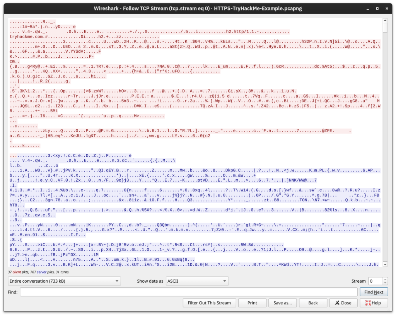Click the 'Stream' label
The height and width of the screenshot is (316, 396).
(x=358, y=281)
